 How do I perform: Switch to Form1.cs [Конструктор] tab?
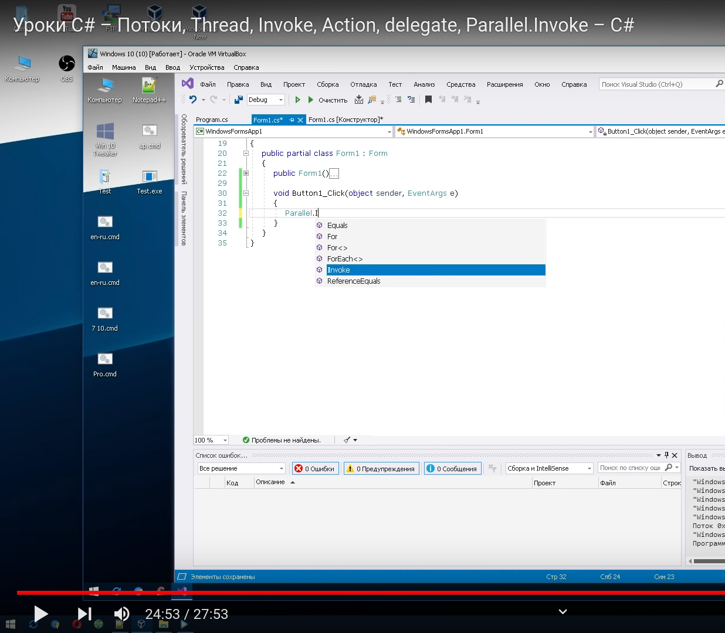pos(345,120)
